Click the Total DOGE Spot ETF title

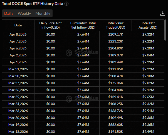32,4
